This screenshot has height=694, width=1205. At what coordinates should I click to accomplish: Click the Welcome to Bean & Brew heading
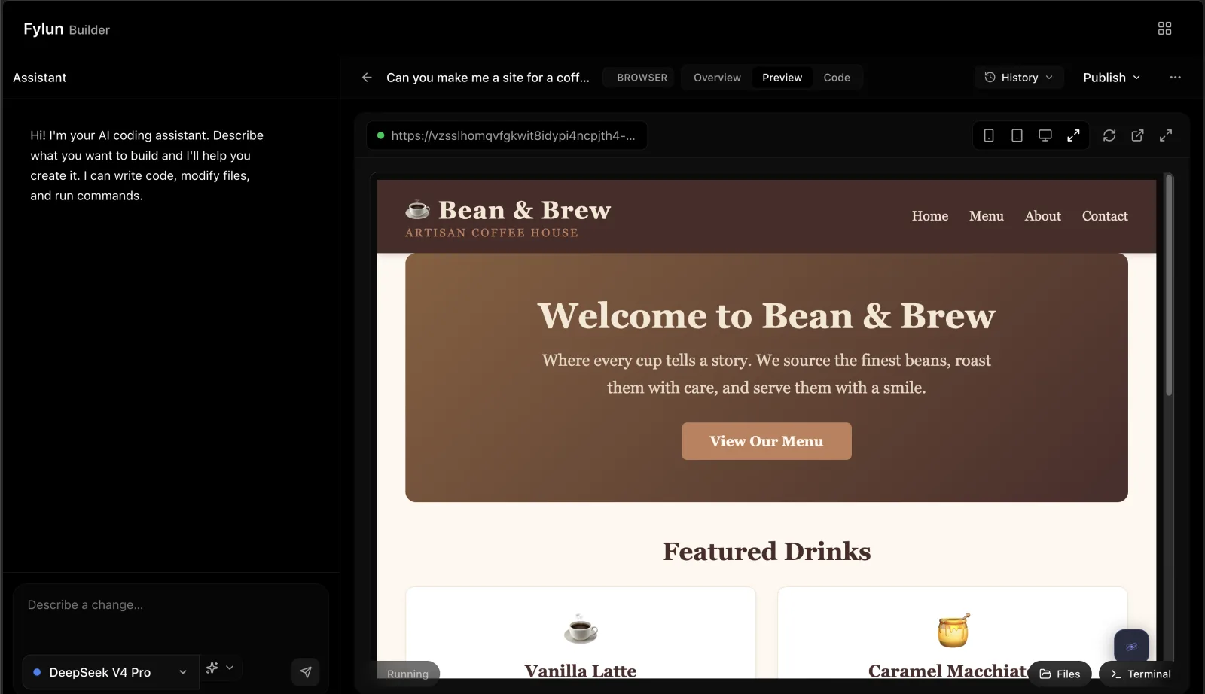click(767, 315)
